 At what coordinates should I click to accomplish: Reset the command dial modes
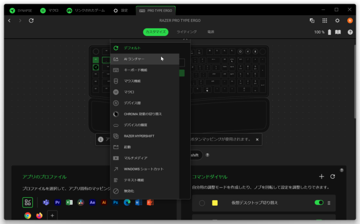coord(333,176)
